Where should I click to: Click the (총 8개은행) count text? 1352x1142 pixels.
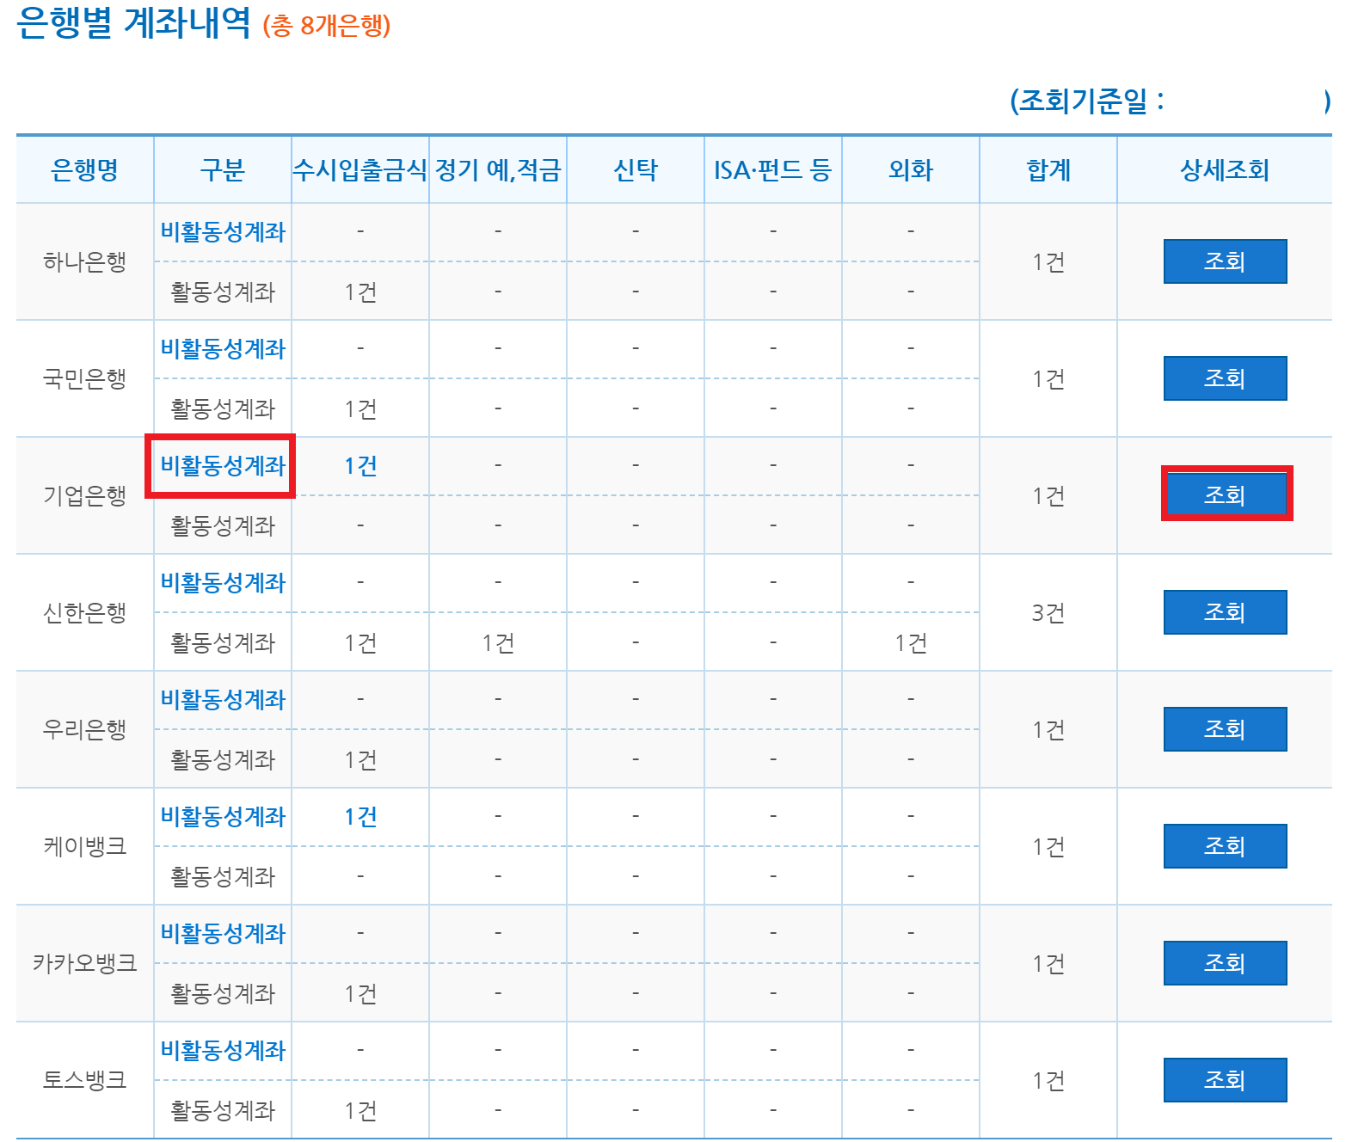click(327, 26)
